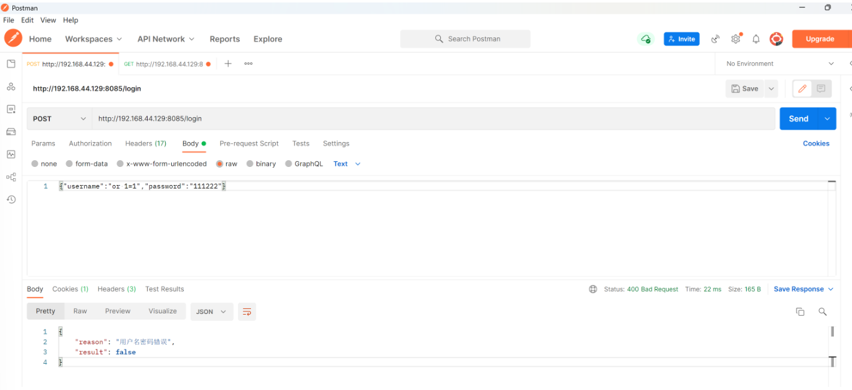Open the Edit menu
The image size is (852, 390).
[27, 20]
